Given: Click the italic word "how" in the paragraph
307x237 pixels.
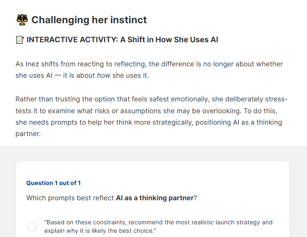Looking at the screenshot, I should pos(104,76).
